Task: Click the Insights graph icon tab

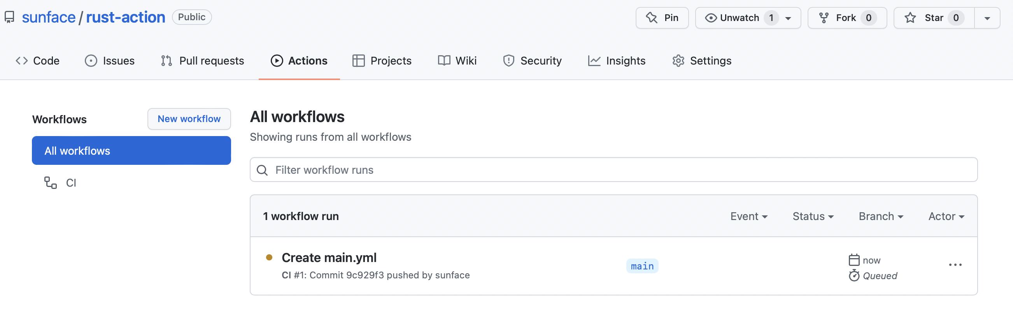Action: coord(594,61)
